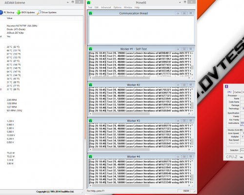Maximize the Worker #4 window
244x195 pixels.
click(184, 156)
